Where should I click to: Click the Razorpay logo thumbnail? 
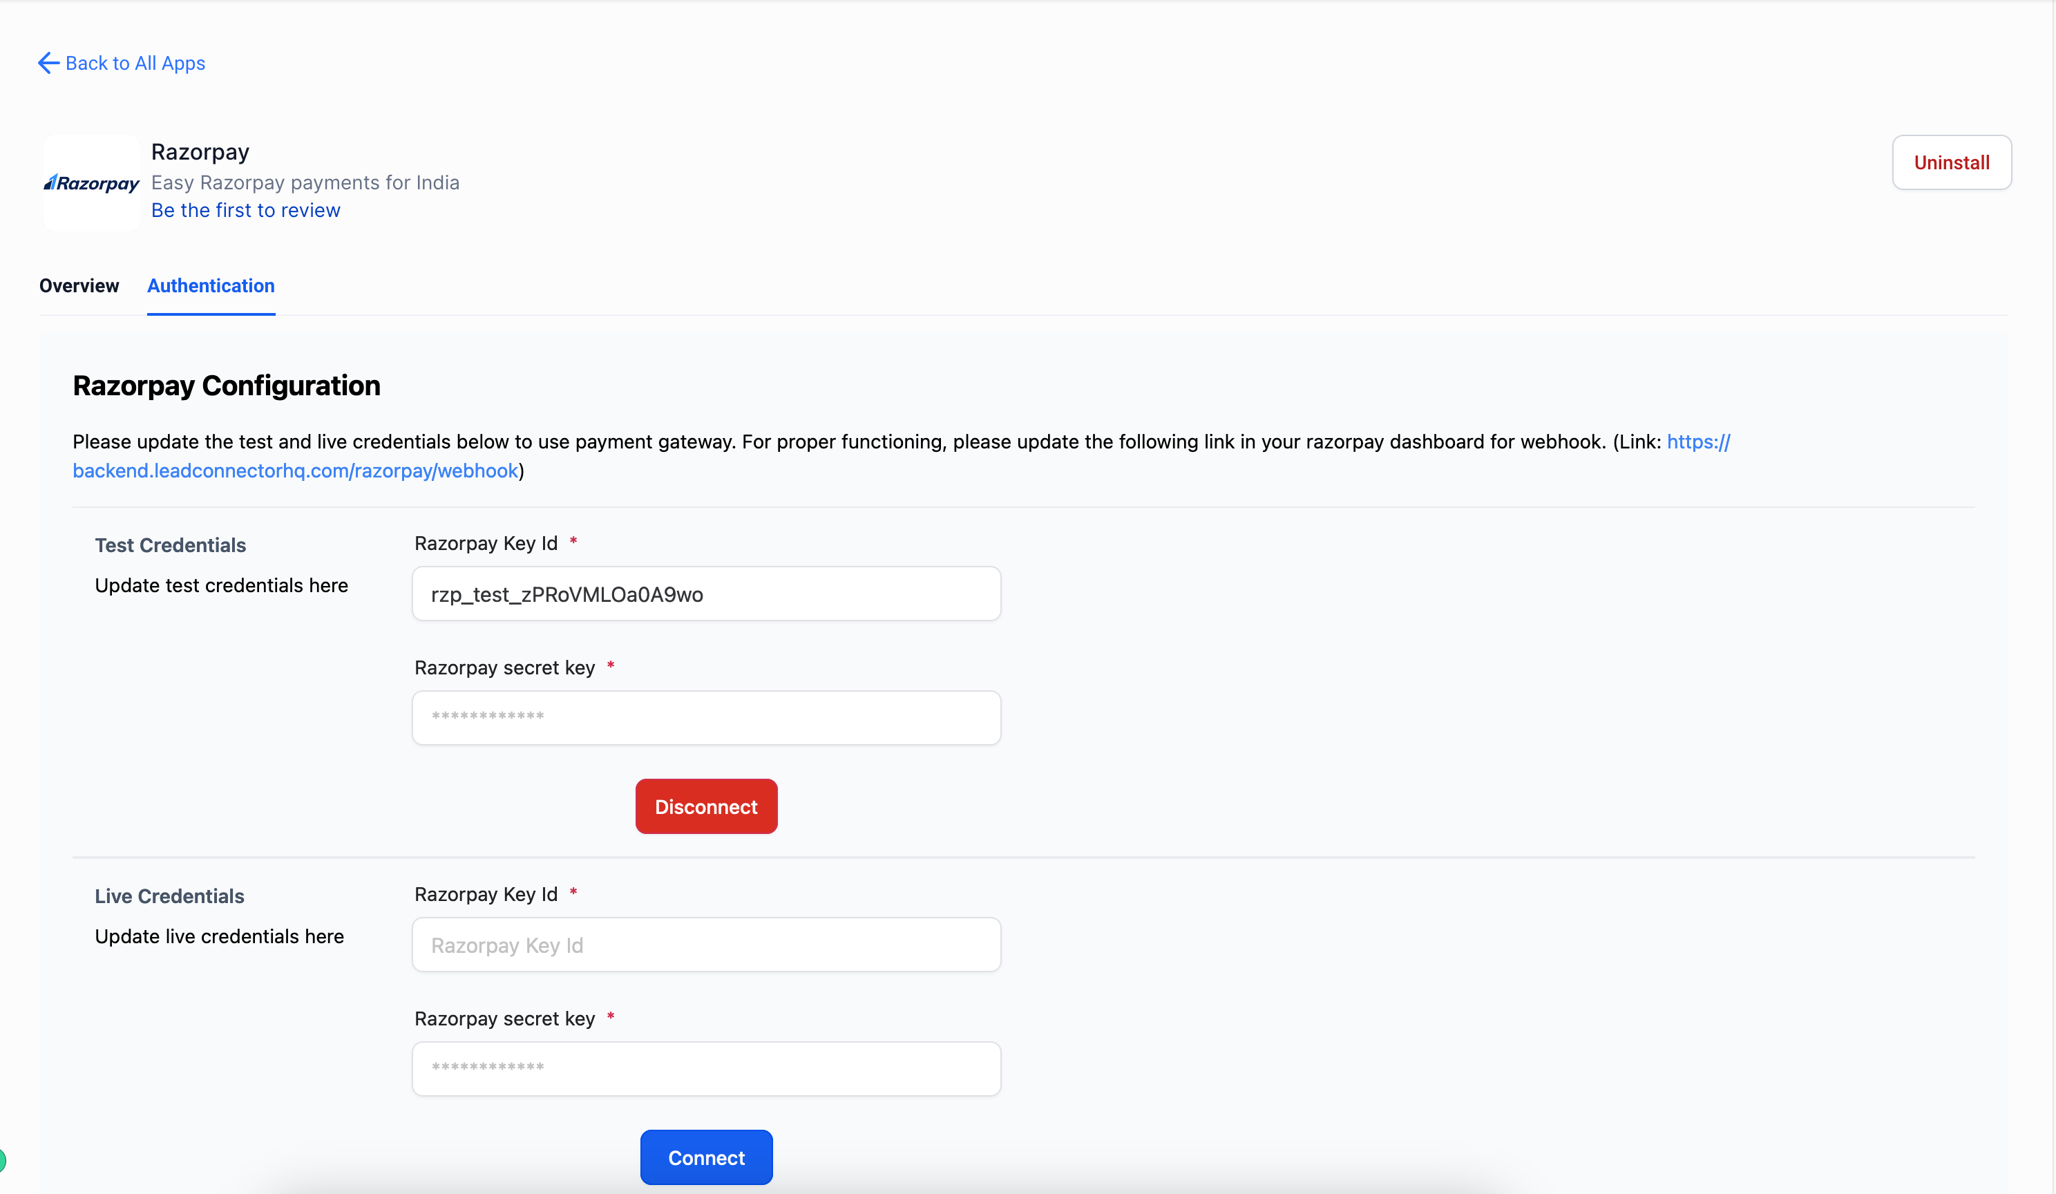91,183
